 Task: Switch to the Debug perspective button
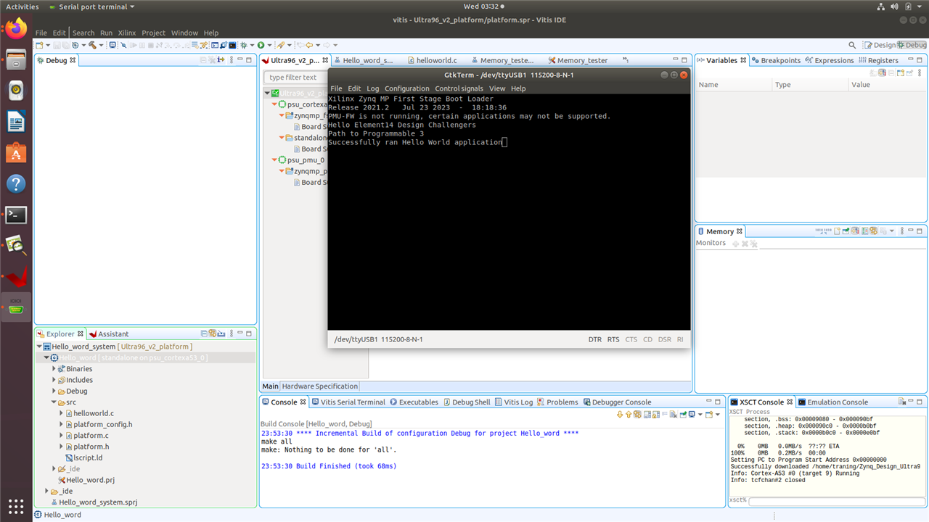tap(912, 45)
